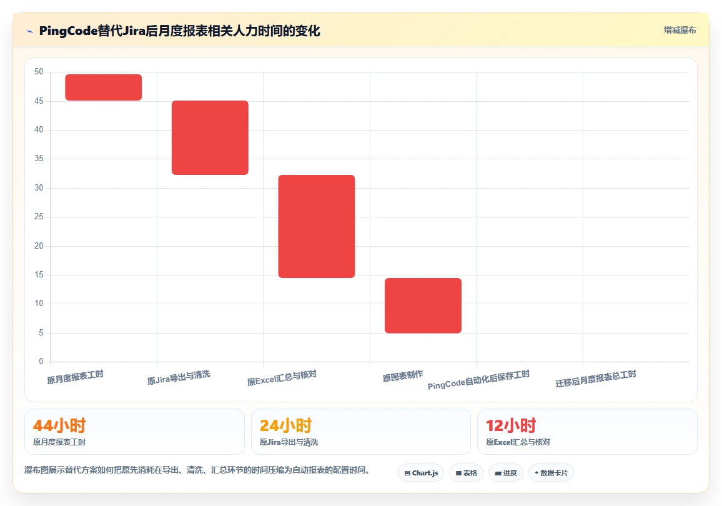
Task: Click the red bar for 原Excel汇总与核对
Action: coord(316,227)
